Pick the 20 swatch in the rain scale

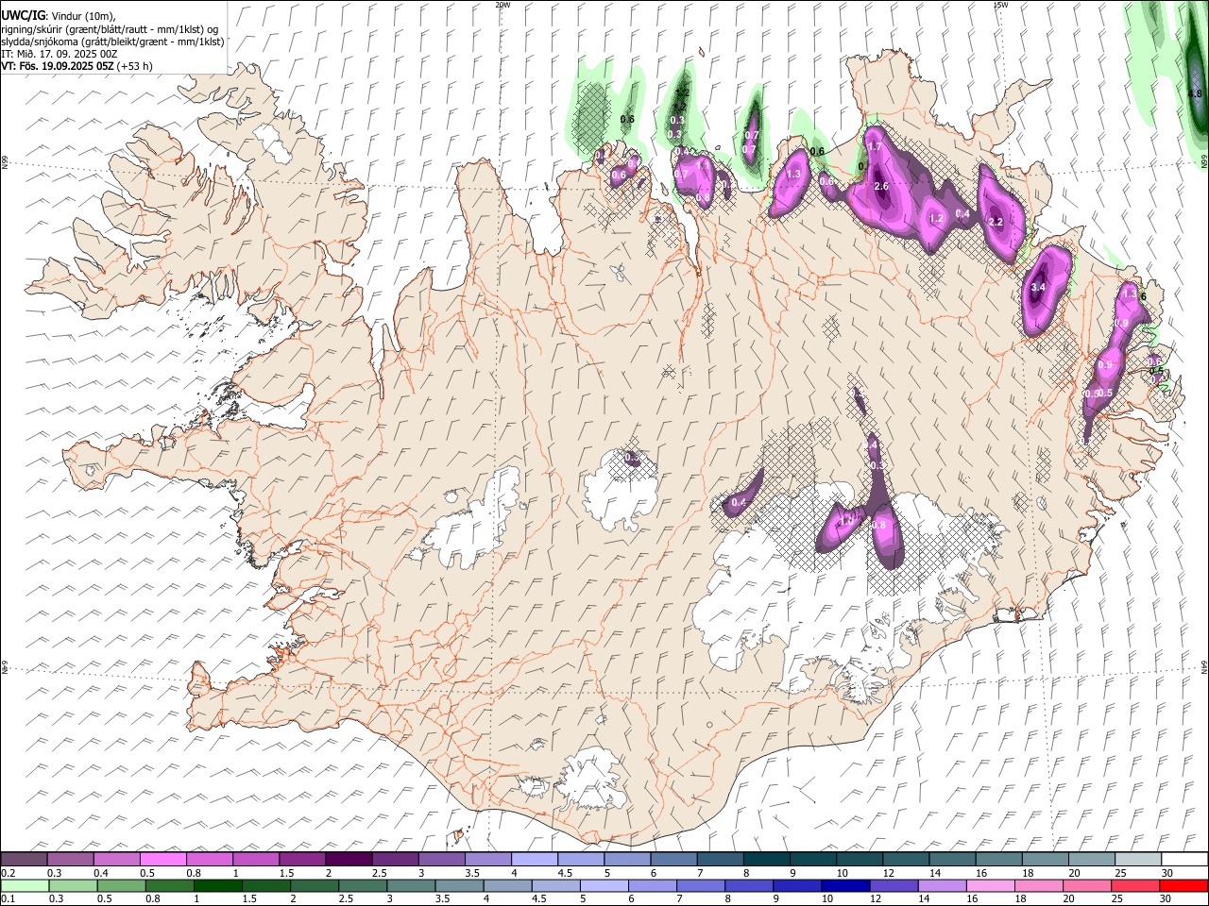(1086, 885)
